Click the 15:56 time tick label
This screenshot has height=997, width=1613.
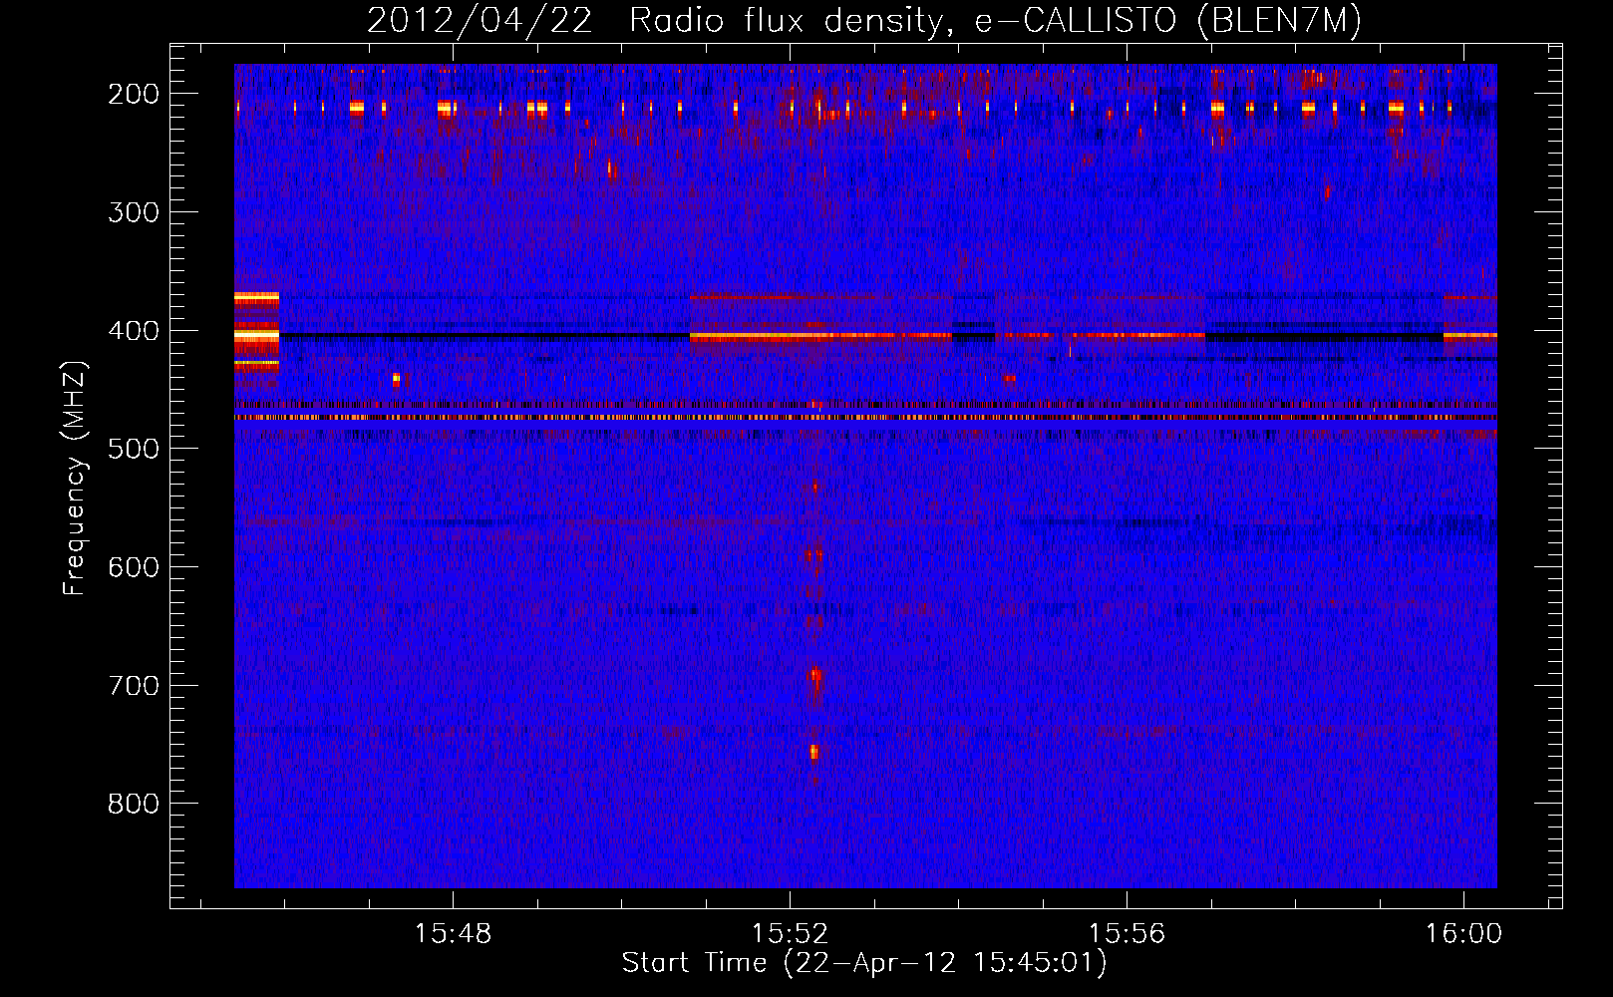(1128, 934)
